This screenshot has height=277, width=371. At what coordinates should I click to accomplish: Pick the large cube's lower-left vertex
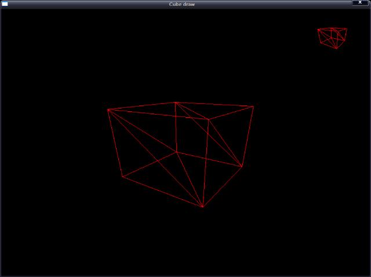122,177
